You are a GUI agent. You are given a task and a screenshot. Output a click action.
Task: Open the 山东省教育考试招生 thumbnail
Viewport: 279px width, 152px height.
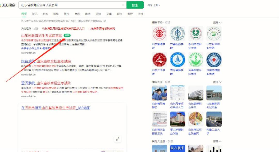point(214,93)
